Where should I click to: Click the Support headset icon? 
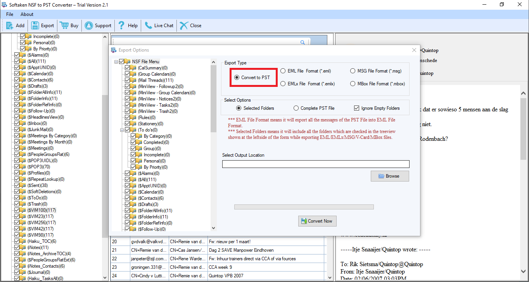click(x=89, y=26)
